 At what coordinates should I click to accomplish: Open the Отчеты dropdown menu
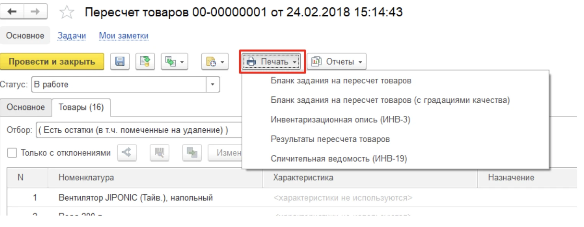(336, 62)
